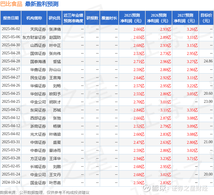Click analyst name 杨骥

click(57, 126)
